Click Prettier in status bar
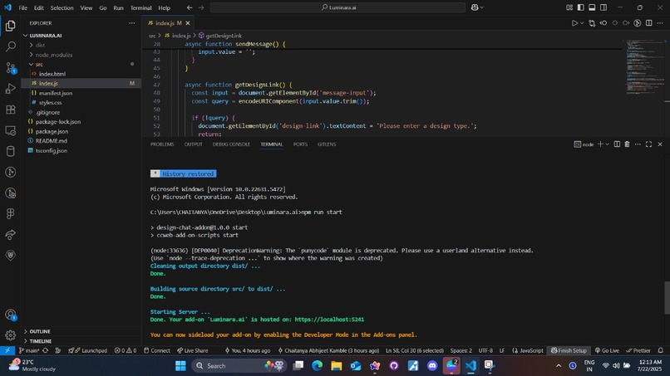This screenshot has width=670, height=376. (x=638, y=350)
